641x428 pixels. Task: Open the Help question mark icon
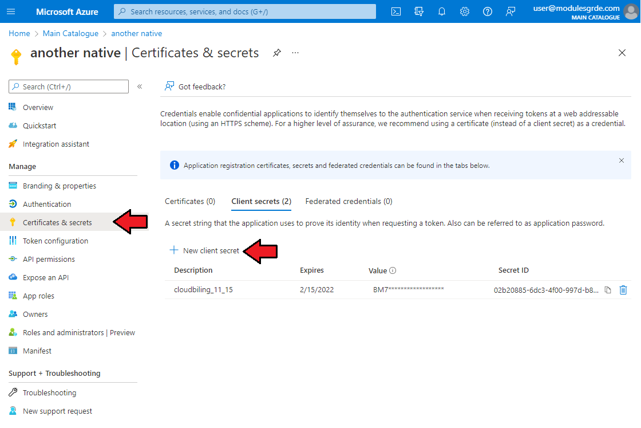[x=487, y=11]
